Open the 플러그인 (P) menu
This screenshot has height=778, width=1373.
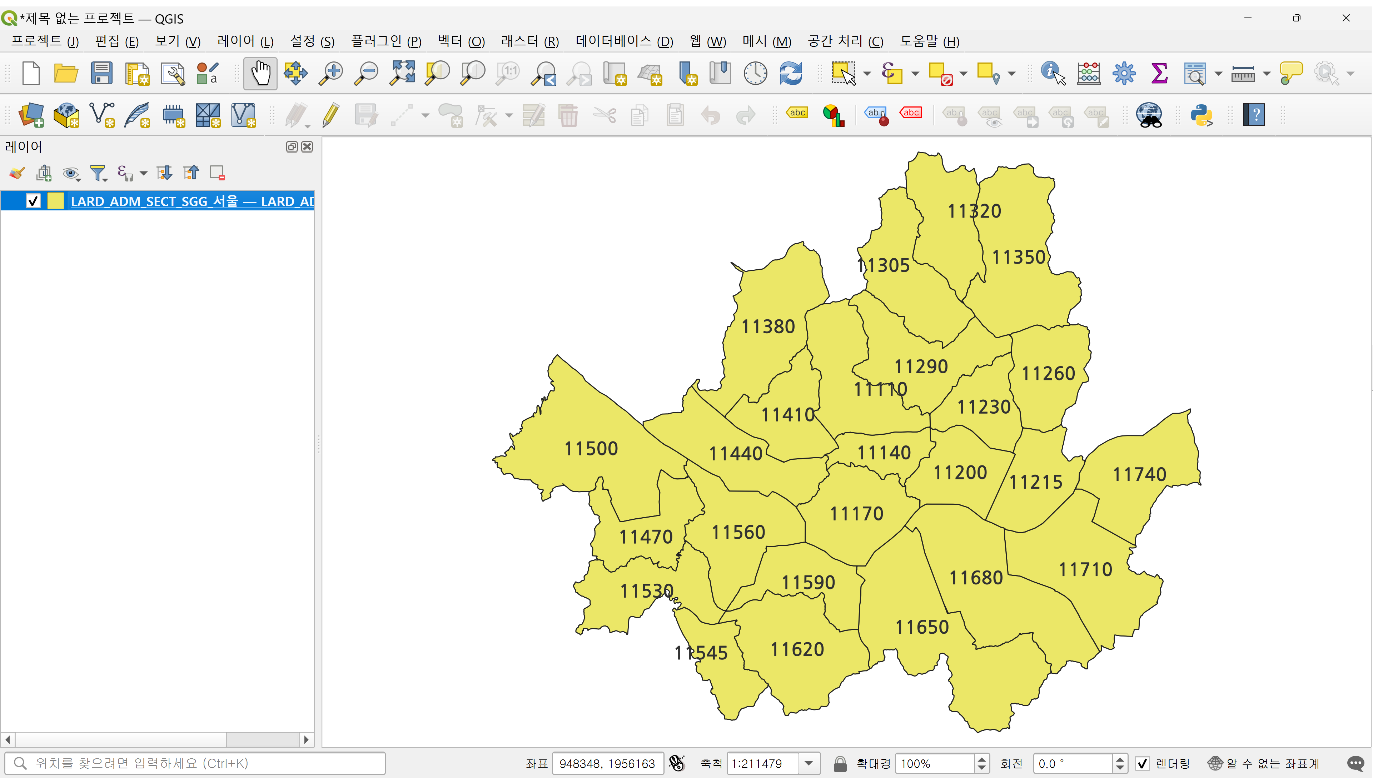(386, 41)
